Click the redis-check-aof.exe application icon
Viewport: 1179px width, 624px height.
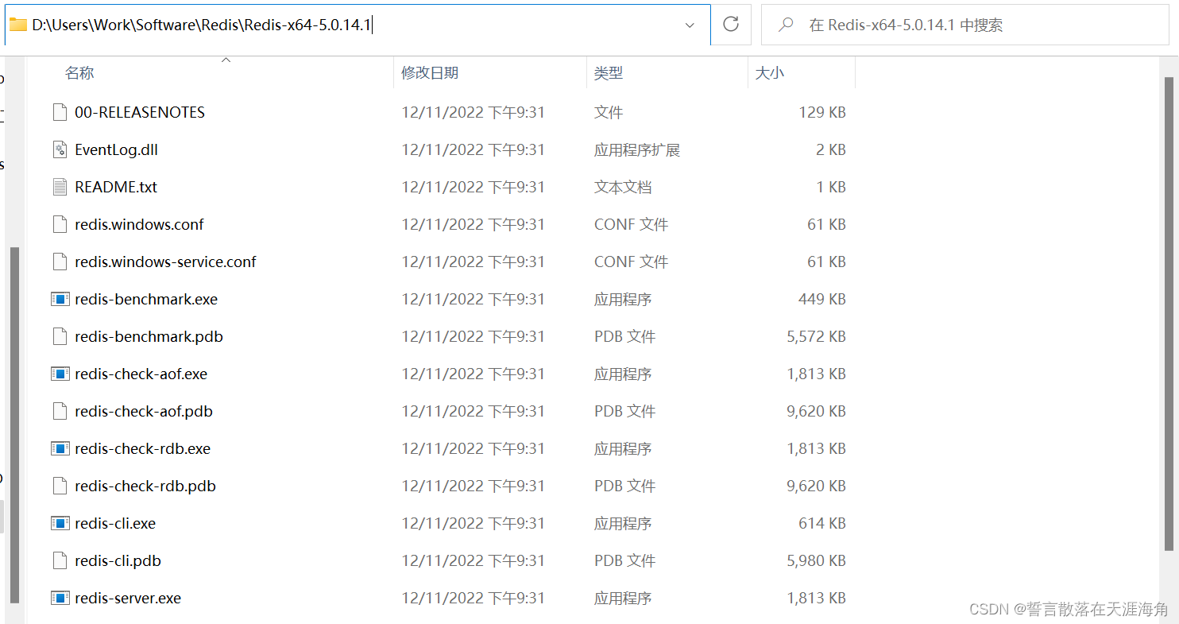(x=60, y=374)
